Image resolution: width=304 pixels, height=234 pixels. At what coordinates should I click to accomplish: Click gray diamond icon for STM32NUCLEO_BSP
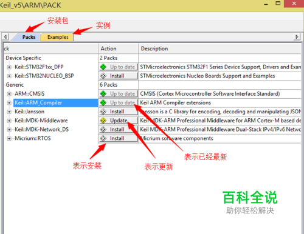pyautogui.click(x=103, y=76)
